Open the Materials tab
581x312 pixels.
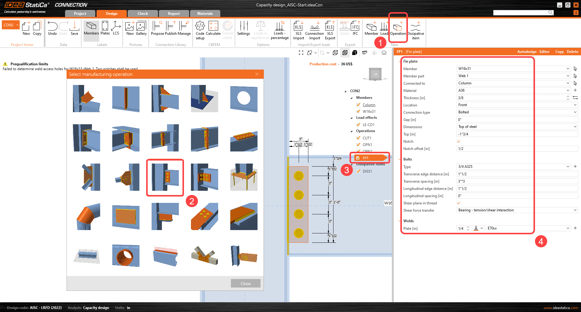point(205,13)
